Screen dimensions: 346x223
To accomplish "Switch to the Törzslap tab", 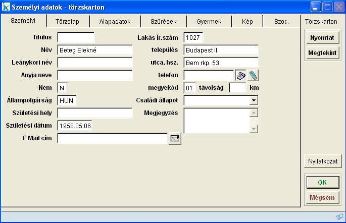I will 67,22.
